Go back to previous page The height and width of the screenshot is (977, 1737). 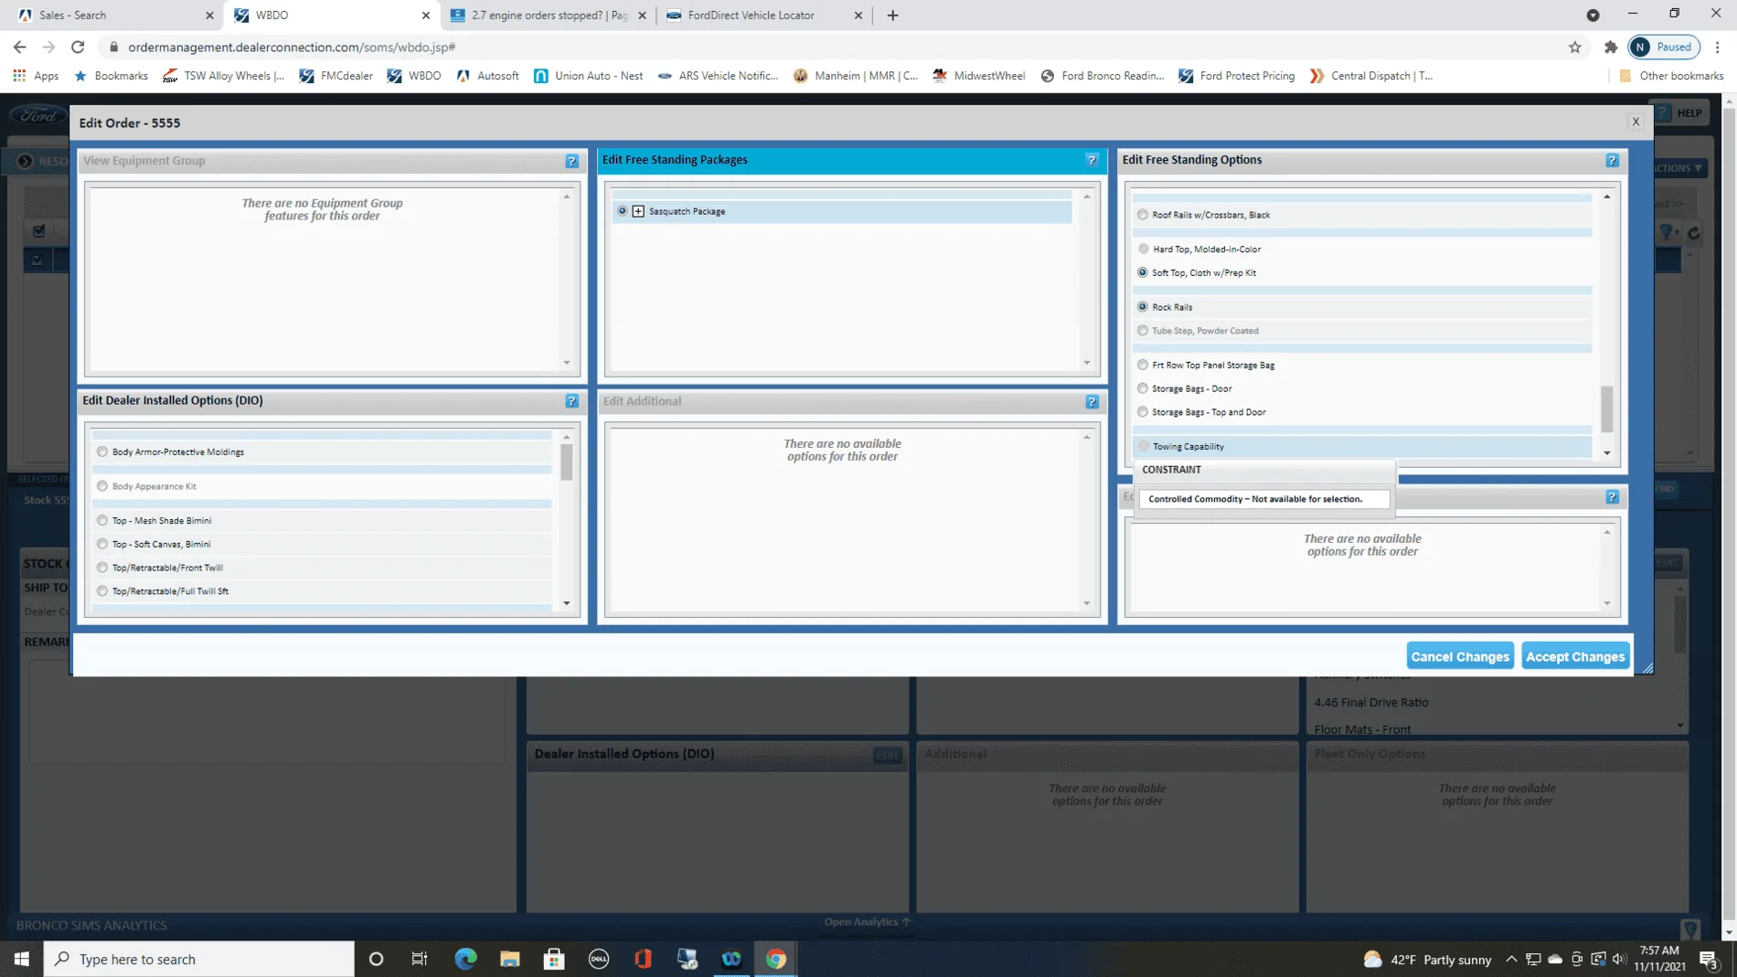coord(20,47)
